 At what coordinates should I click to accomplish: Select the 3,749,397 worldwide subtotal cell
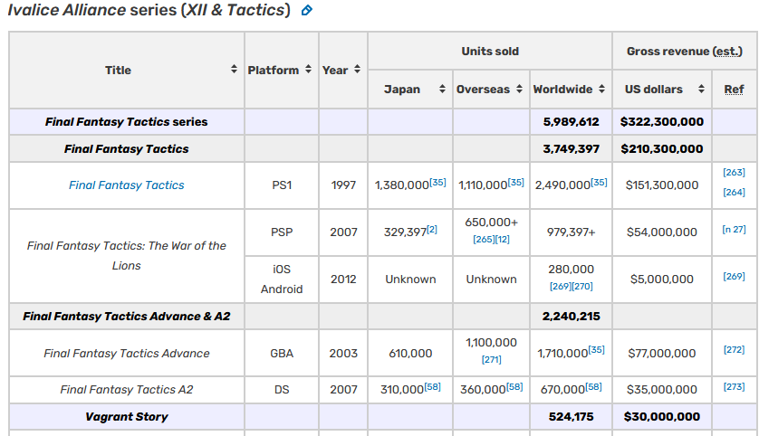pos(572,149)
